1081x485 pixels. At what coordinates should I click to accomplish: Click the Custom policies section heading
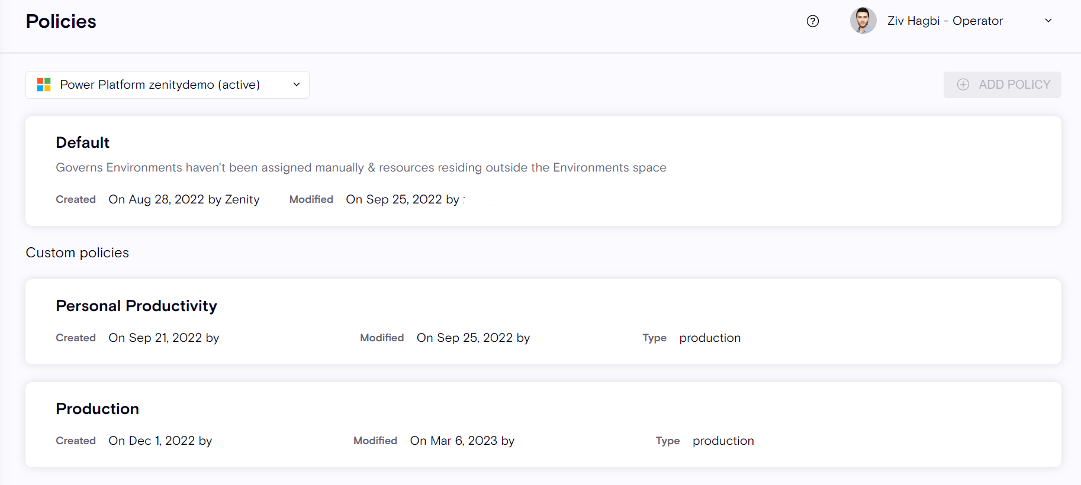click(x=77, y=253)
